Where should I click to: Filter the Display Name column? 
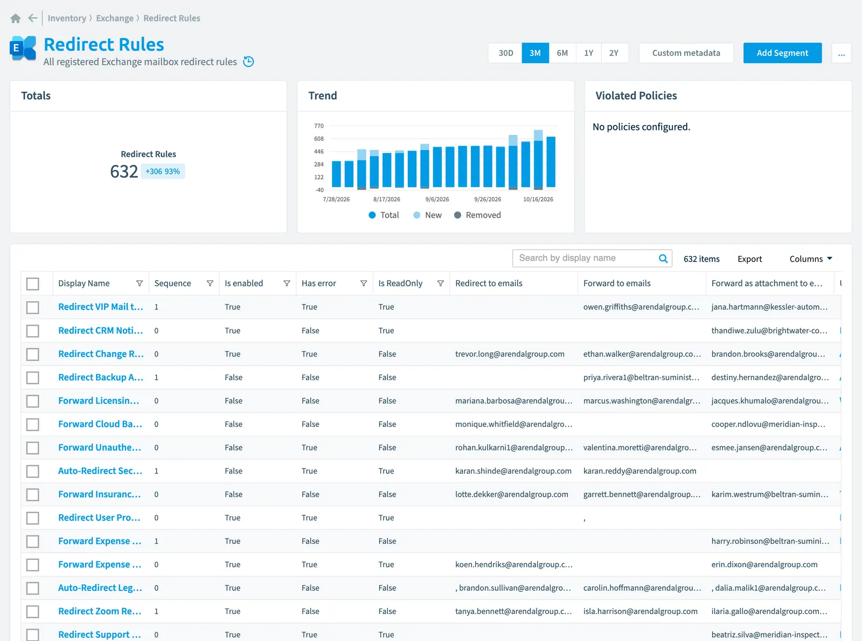140,284
